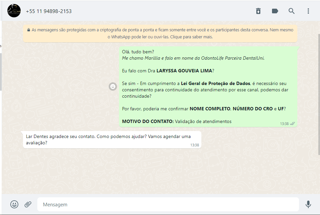Click the encryption notice banner
The width and height of the screenshot is (320, 215).
pos(160,33)
